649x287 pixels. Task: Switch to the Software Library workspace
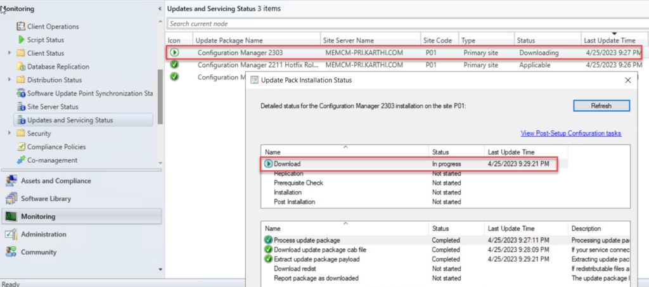46,198
